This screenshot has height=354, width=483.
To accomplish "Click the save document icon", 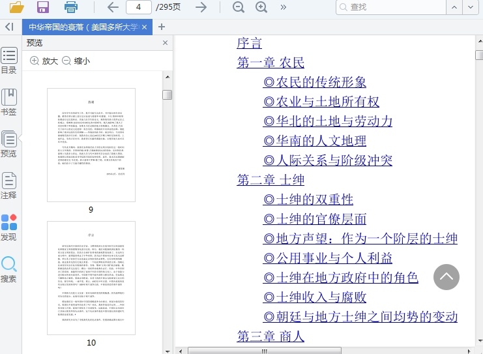I will pyautogui.click(x=43, y=7).
